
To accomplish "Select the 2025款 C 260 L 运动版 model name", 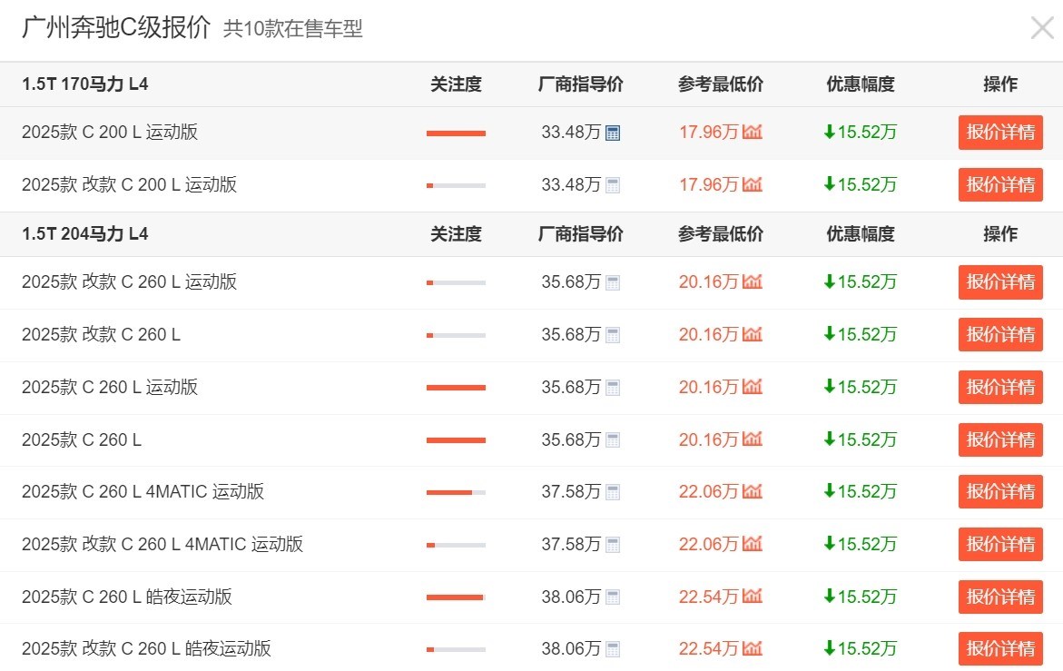I will [110, 388].
